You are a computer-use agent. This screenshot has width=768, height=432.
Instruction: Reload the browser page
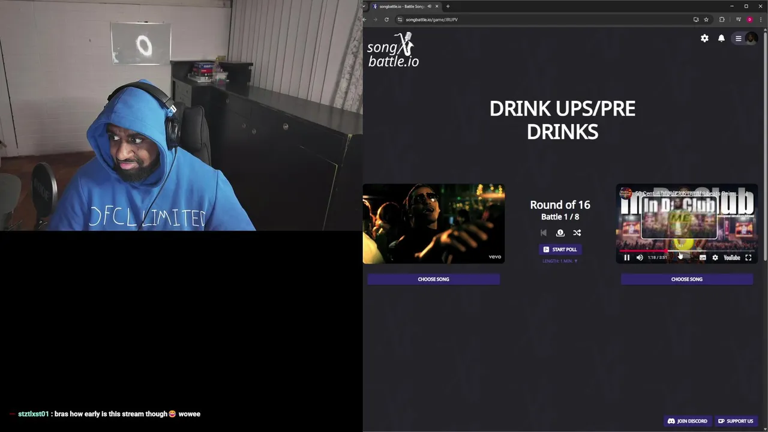coord(386,19)
